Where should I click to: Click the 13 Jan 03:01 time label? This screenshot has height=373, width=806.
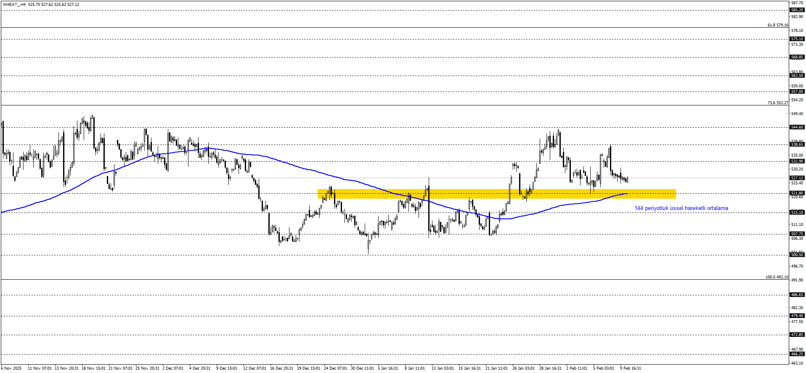pyautogui.click(x=443, y=368)
